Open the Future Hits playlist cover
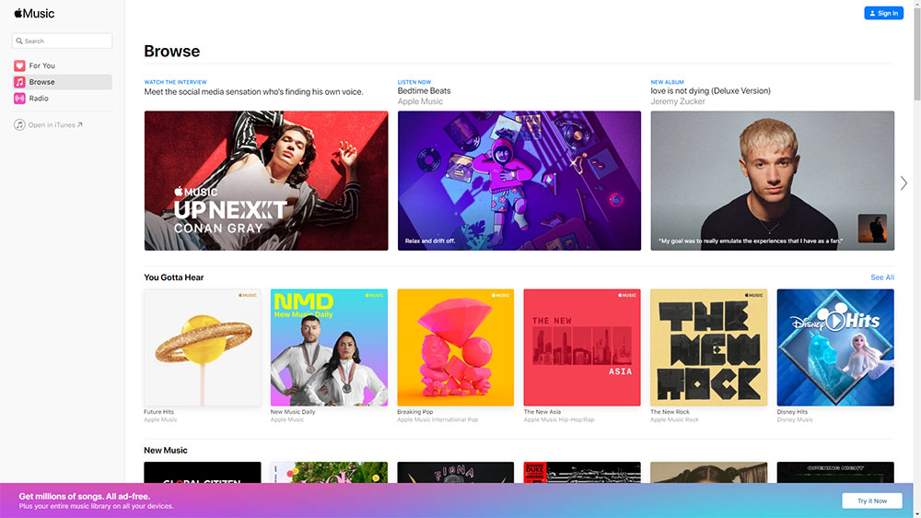Screen dimensions: 921x518 203,347
